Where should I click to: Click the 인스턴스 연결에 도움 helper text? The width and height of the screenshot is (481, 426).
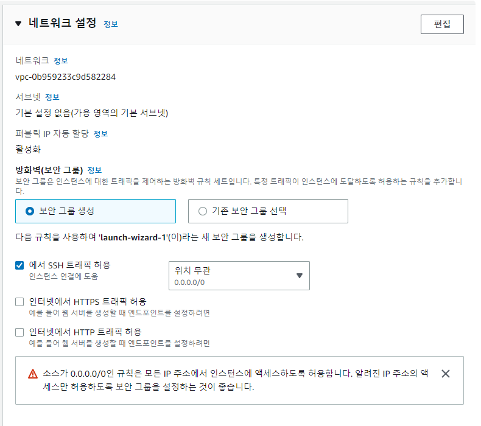pyautogui.click(x=63, y=277)
